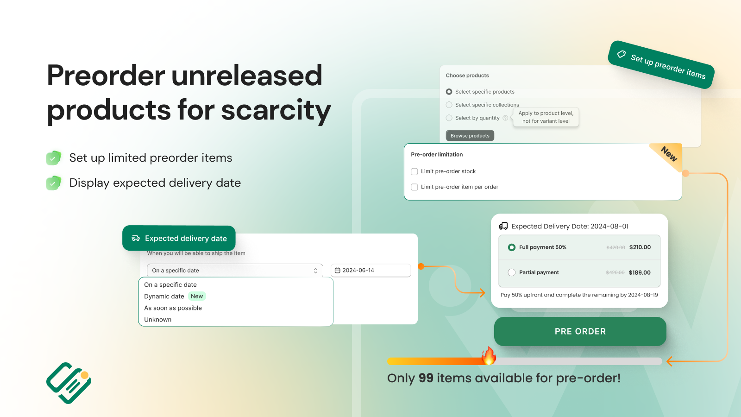Image resolution: width=741 pixels, height=417 pixels.
Task: Check Limit pre-order item per order
Action: pos(414,187)
